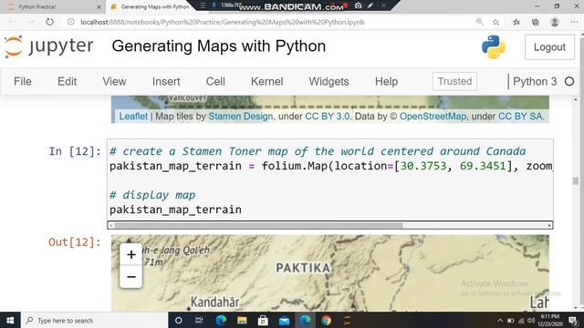Open Microsoft Store from taskbar

[263, 320]
